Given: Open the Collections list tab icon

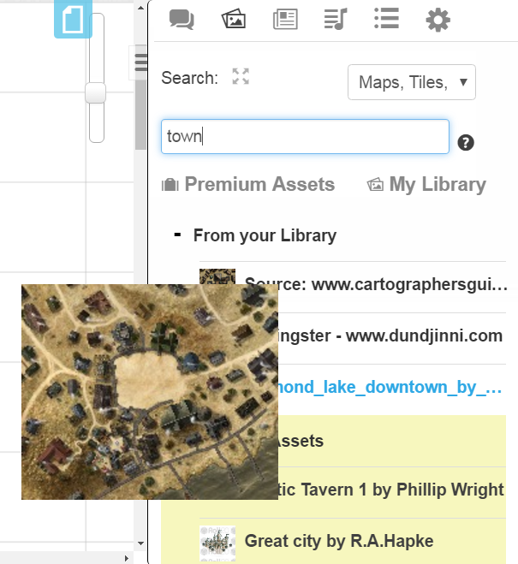Looking at the screenshot, I should click(386, 18).
